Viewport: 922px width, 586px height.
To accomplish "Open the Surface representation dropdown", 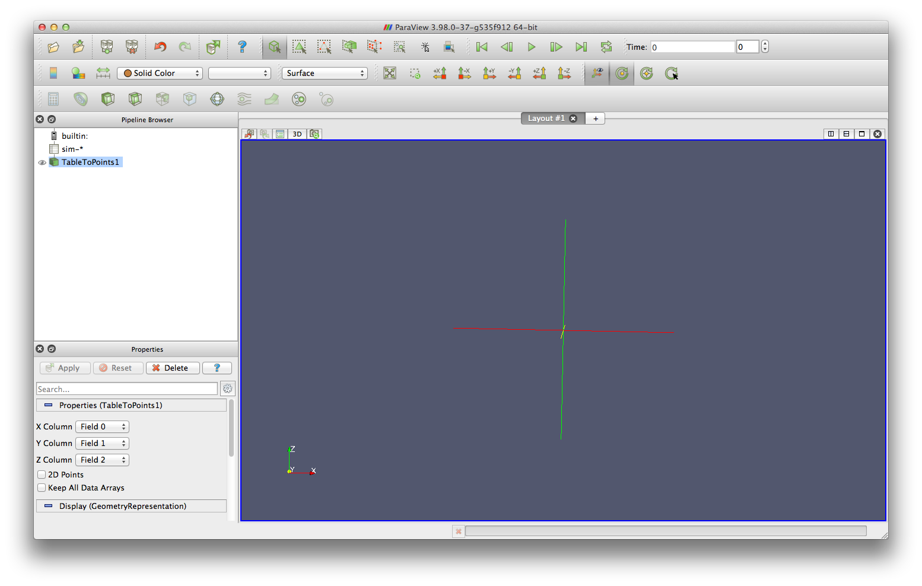I will [325, 73].
